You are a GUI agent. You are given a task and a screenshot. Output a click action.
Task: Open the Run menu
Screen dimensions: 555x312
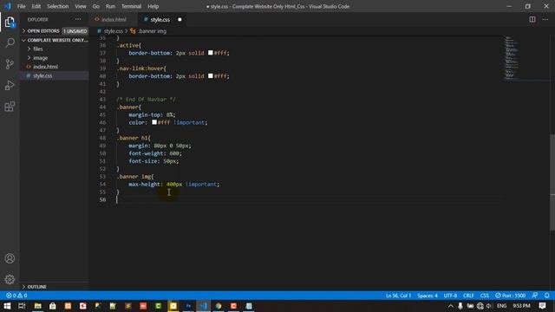(110, 6)
